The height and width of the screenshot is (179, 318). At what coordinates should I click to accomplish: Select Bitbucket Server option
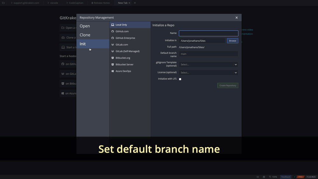coord(130,64)
